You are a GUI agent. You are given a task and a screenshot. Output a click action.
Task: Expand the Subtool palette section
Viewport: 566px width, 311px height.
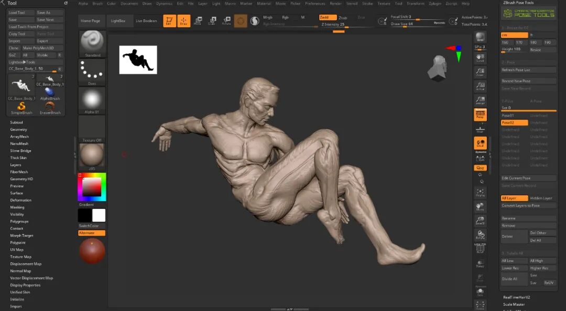(17, 123)
